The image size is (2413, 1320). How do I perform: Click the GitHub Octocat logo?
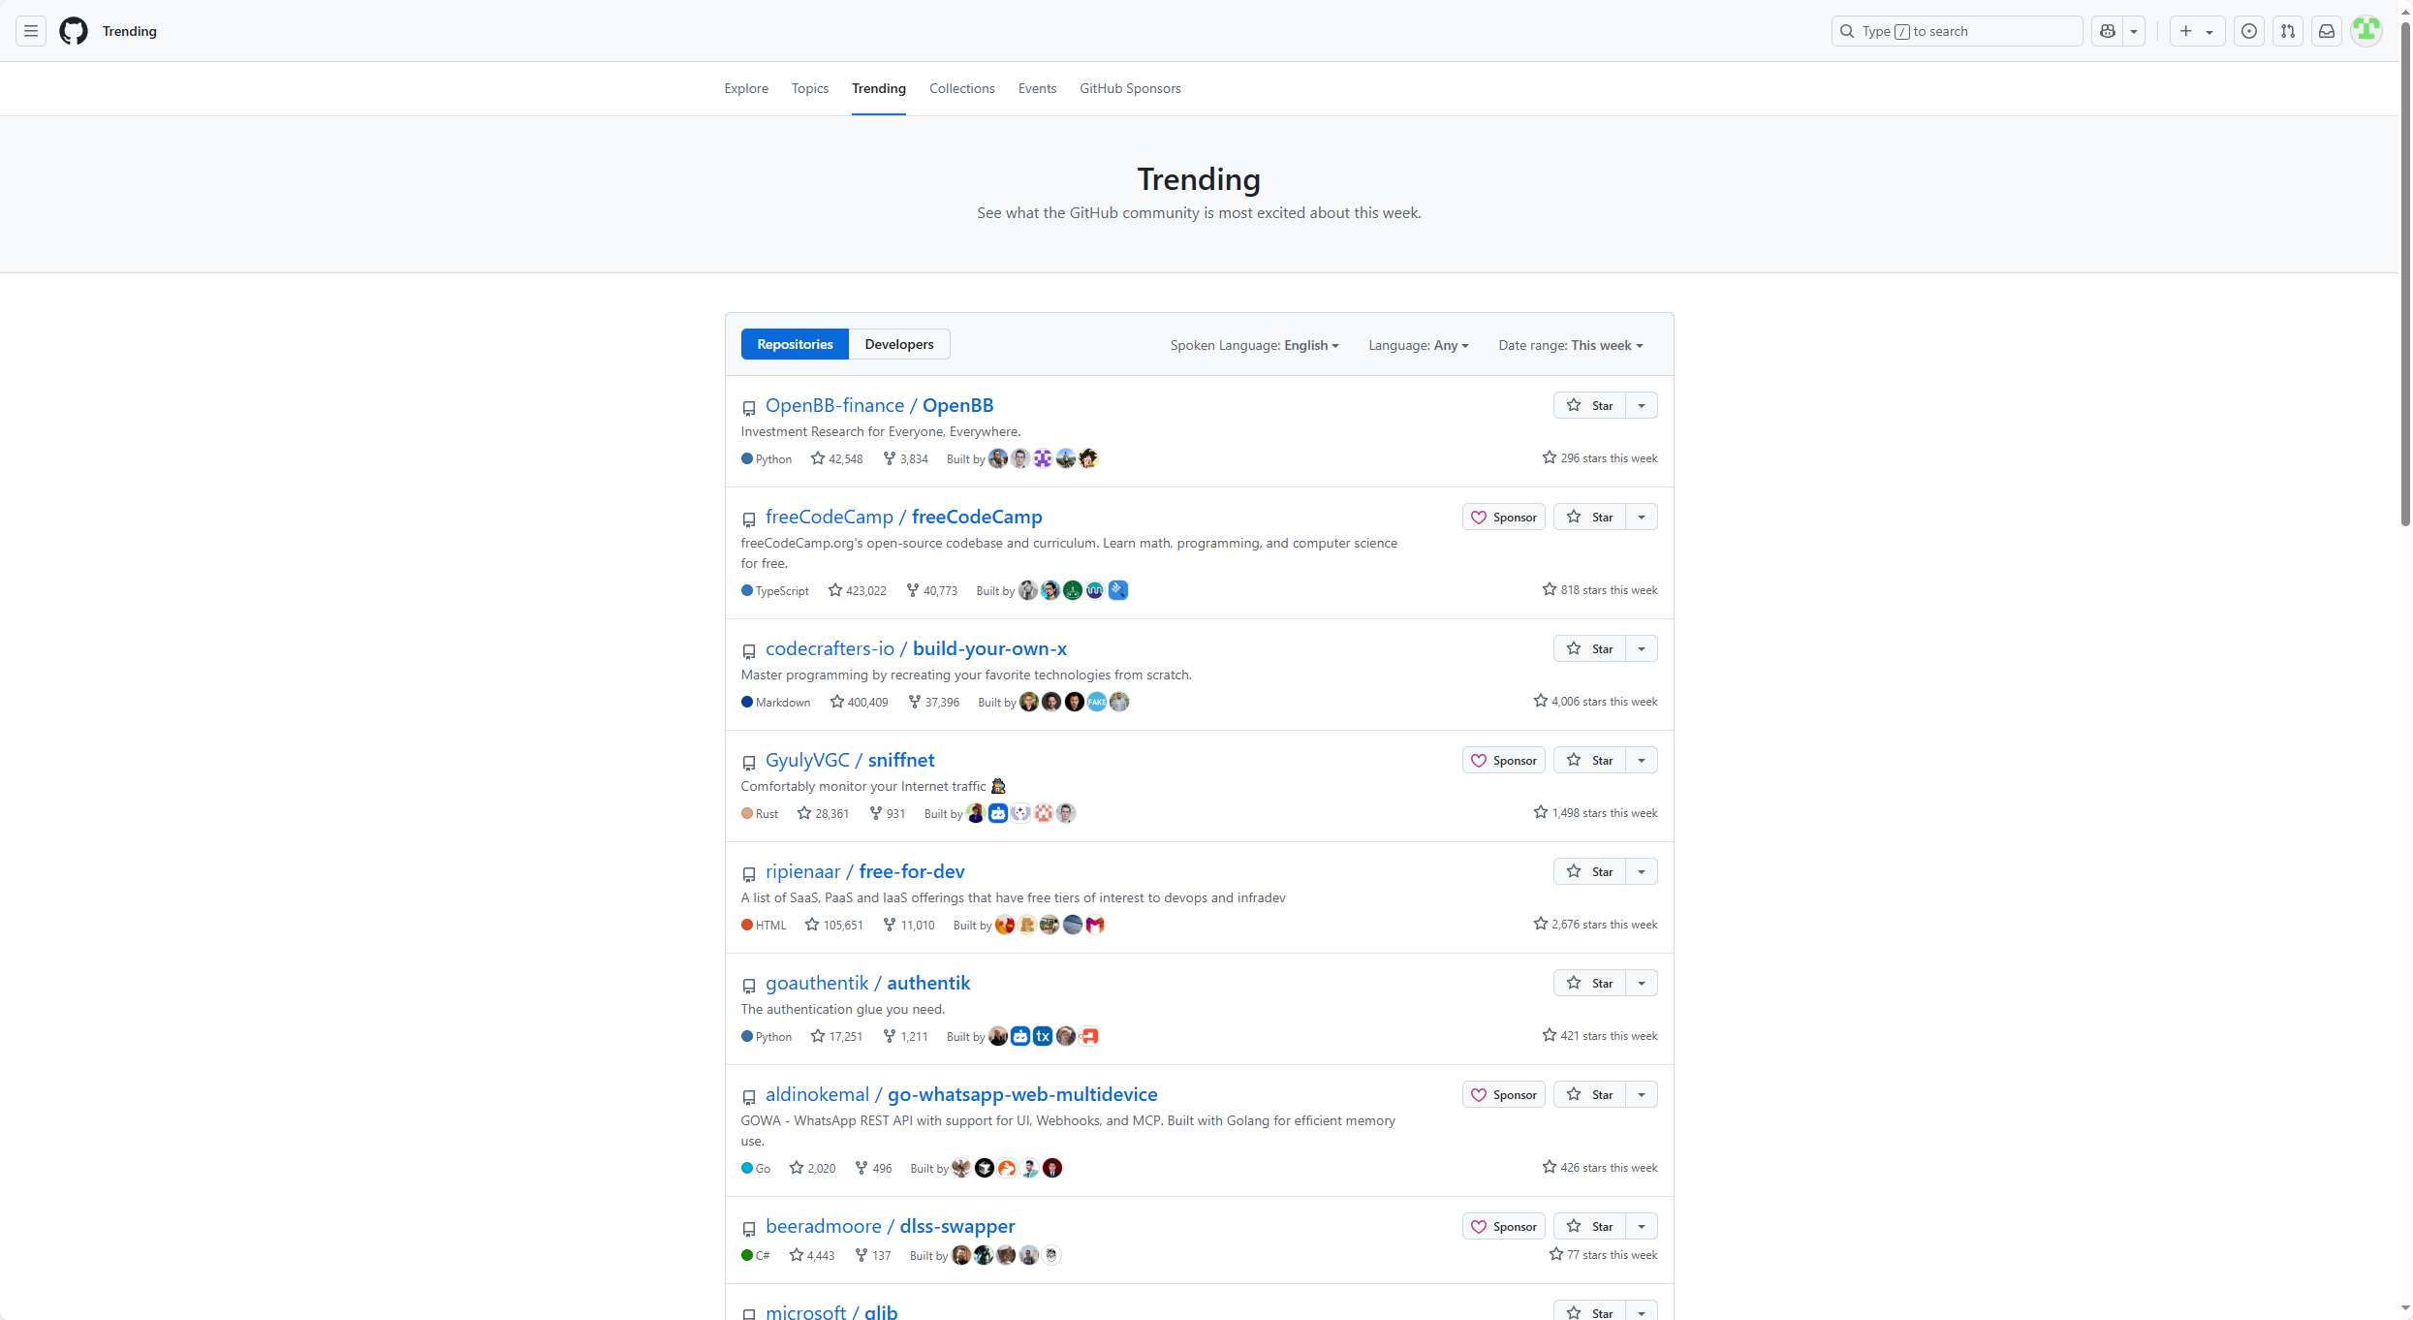(74, 31)
